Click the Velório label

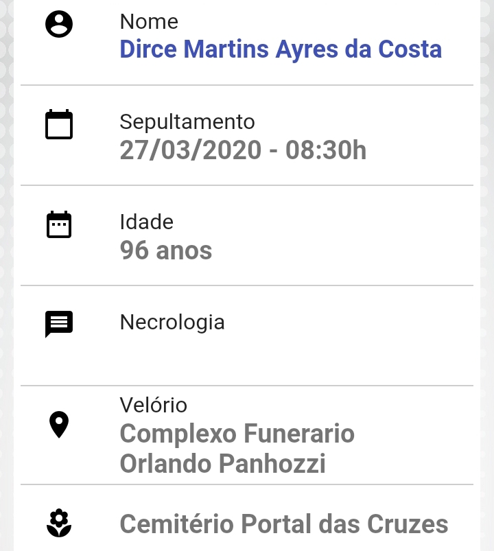point(153,405)
